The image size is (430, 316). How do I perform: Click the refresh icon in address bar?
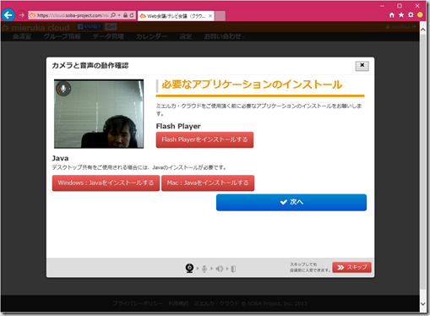click(132, 15)
